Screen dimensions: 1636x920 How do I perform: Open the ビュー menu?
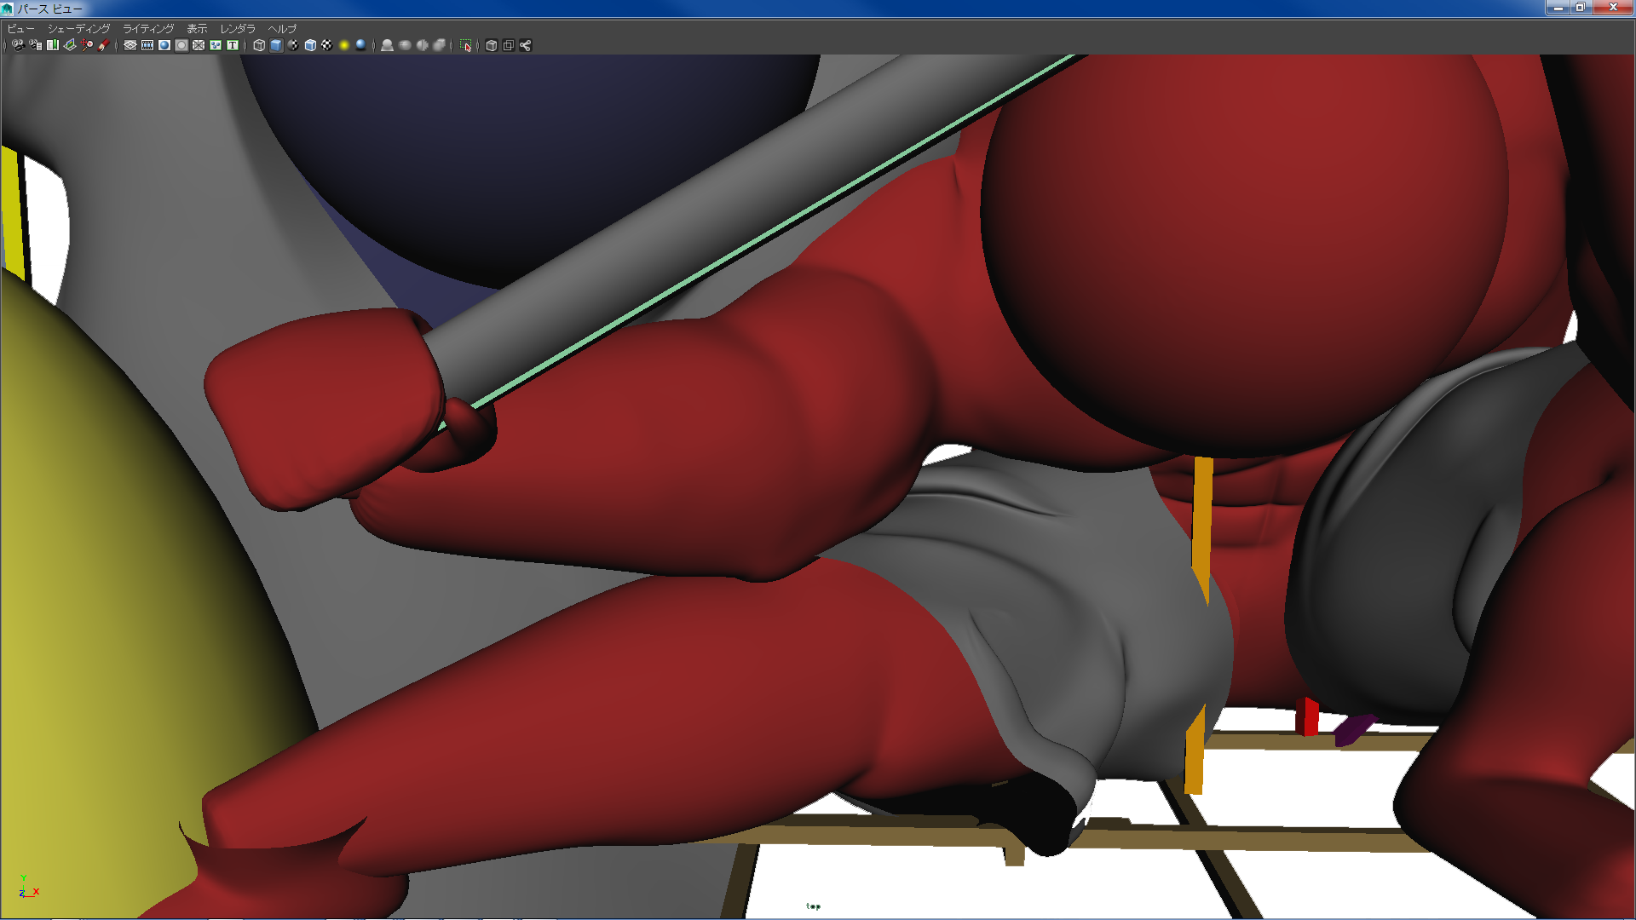tap(20, 29)
